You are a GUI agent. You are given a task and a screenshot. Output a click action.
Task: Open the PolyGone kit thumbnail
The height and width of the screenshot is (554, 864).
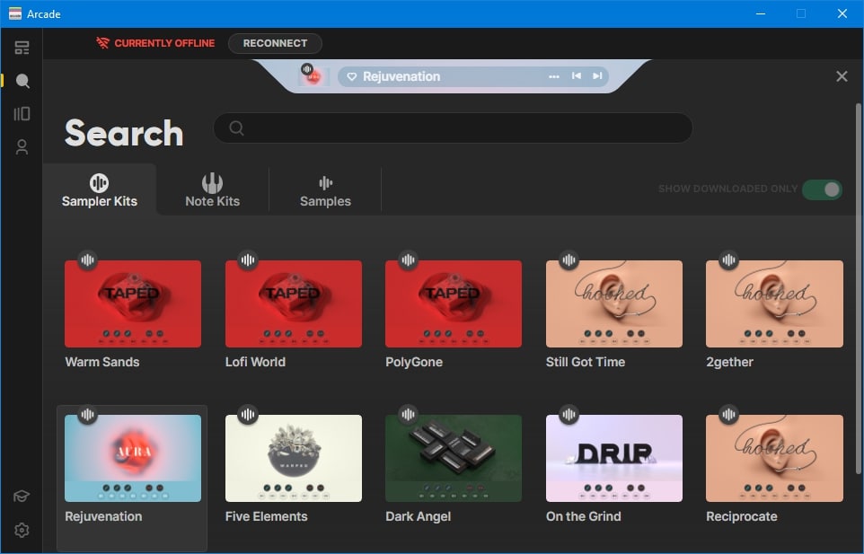pos(454,304)
